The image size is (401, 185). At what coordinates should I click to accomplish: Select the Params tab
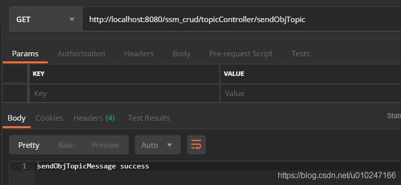[x=25, y=54]
